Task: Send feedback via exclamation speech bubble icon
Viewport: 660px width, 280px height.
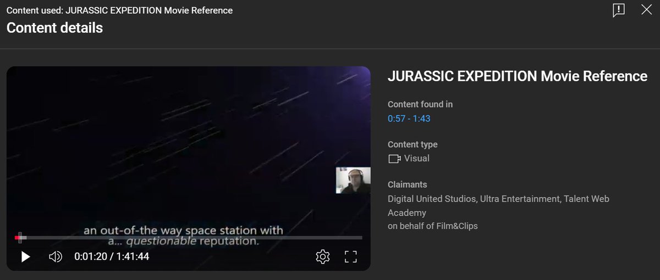Action: (619, 10)
